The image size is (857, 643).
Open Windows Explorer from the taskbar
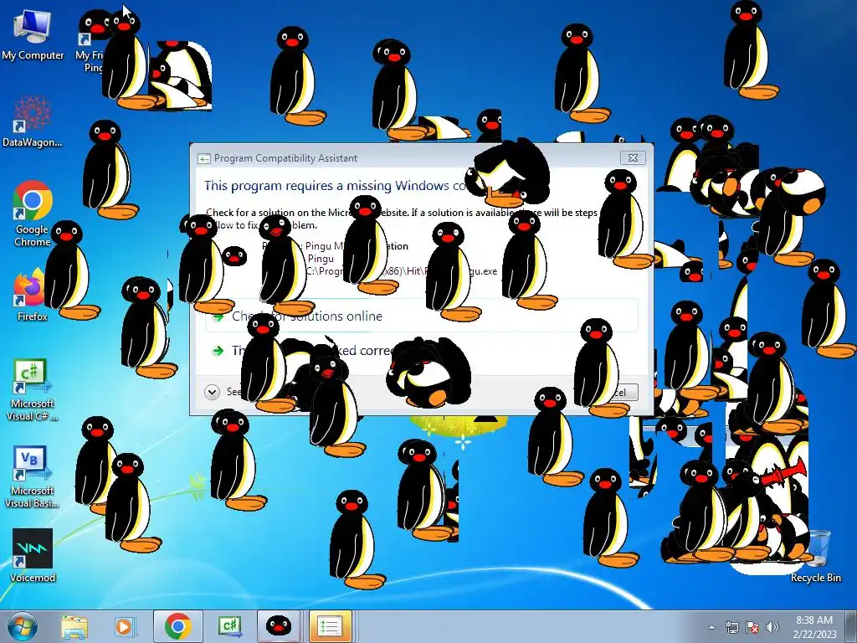74,626
